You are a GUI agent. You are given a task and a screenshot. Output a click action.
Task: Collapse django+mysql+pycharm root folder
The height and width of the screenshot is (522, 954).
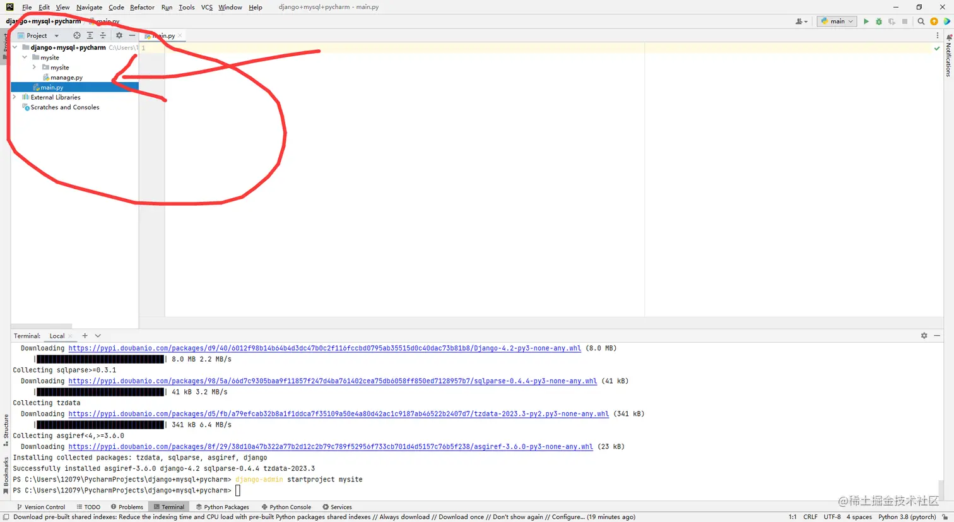pos(15,47)
